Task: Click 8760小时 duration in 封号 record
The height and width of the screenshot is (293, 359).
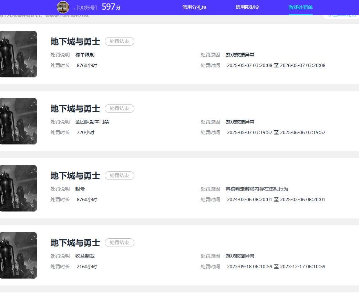Action: click(x=87, y=199)
